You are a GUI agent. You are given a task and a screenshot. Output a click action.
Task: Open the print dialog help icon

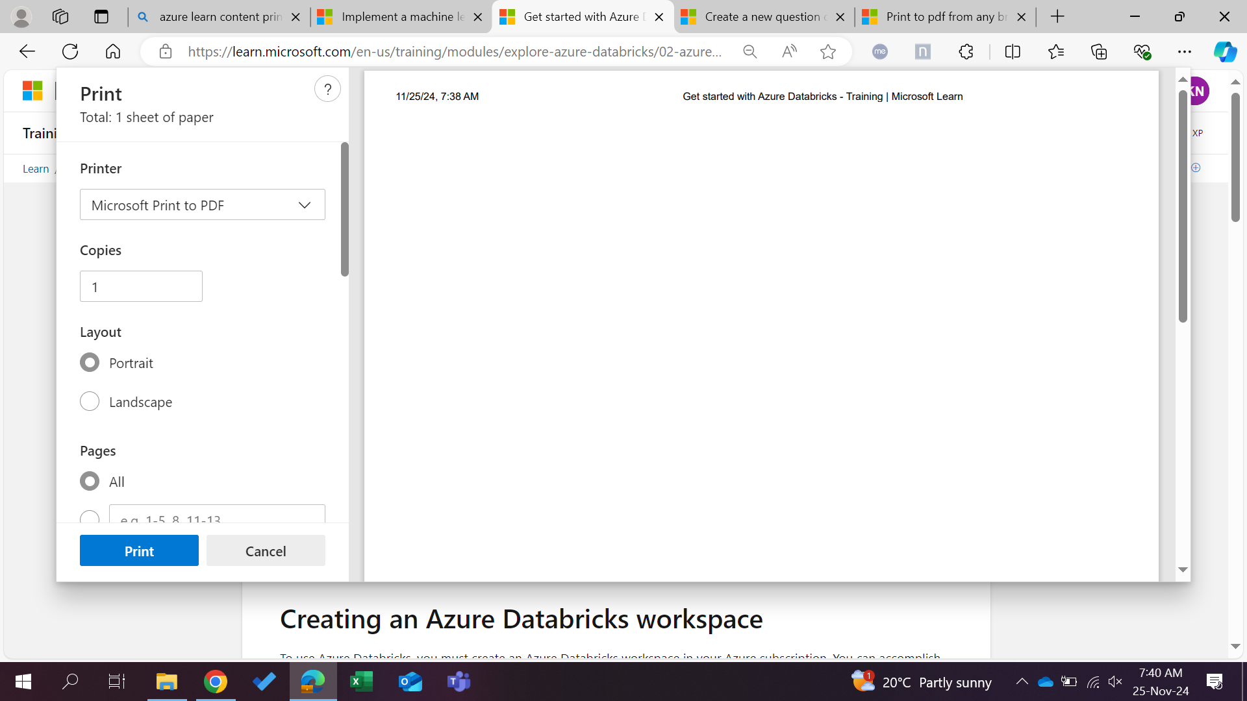coord(327,90)
